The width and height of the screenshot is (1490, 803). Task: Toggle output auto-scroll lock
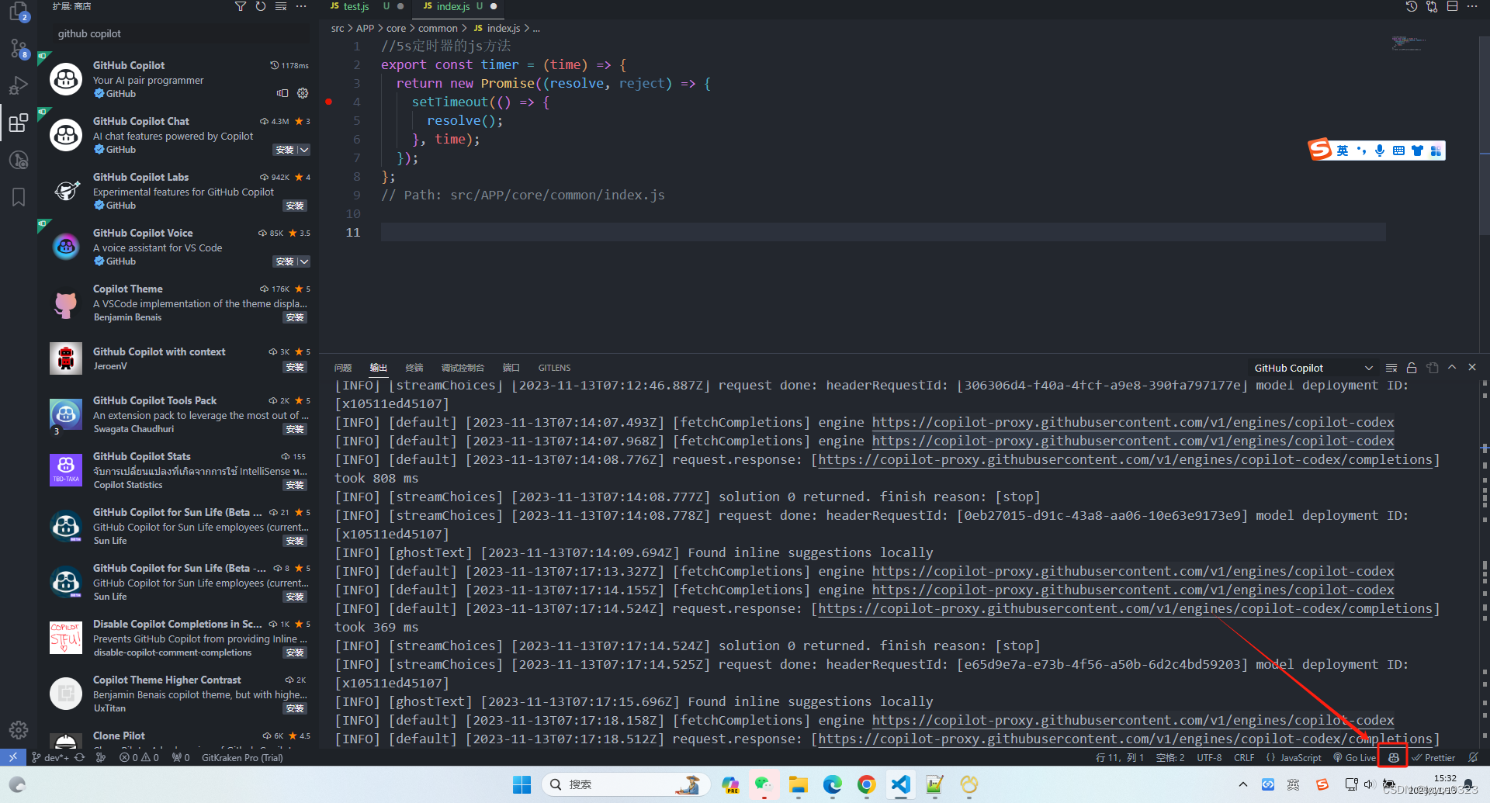tap(1412, 368)
